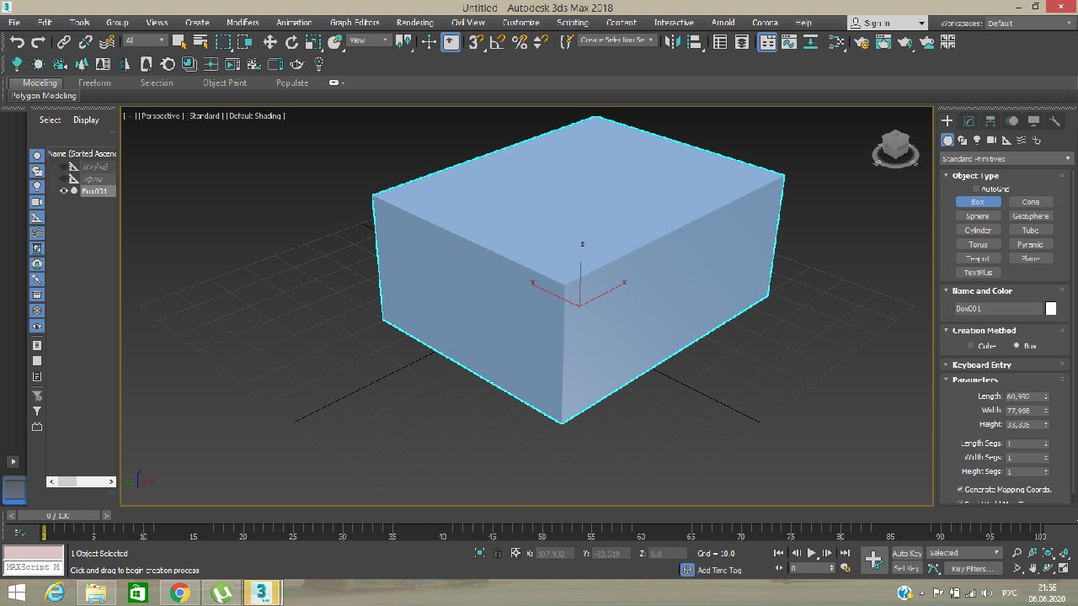The height and width of the screenshot is (606, 1078).
Task: Activate the Select and Scale tool
Action: (x=312, y=42)
